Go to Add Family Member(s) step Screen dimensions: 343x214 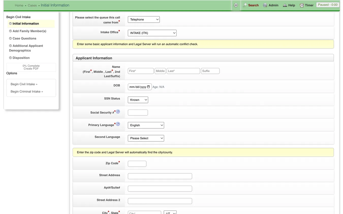29,31
